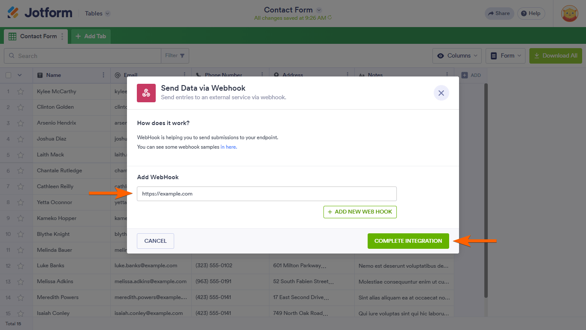Screen dimensions: 586x330
Task: Open the user avatar profile menu
Action: [570, 13]
